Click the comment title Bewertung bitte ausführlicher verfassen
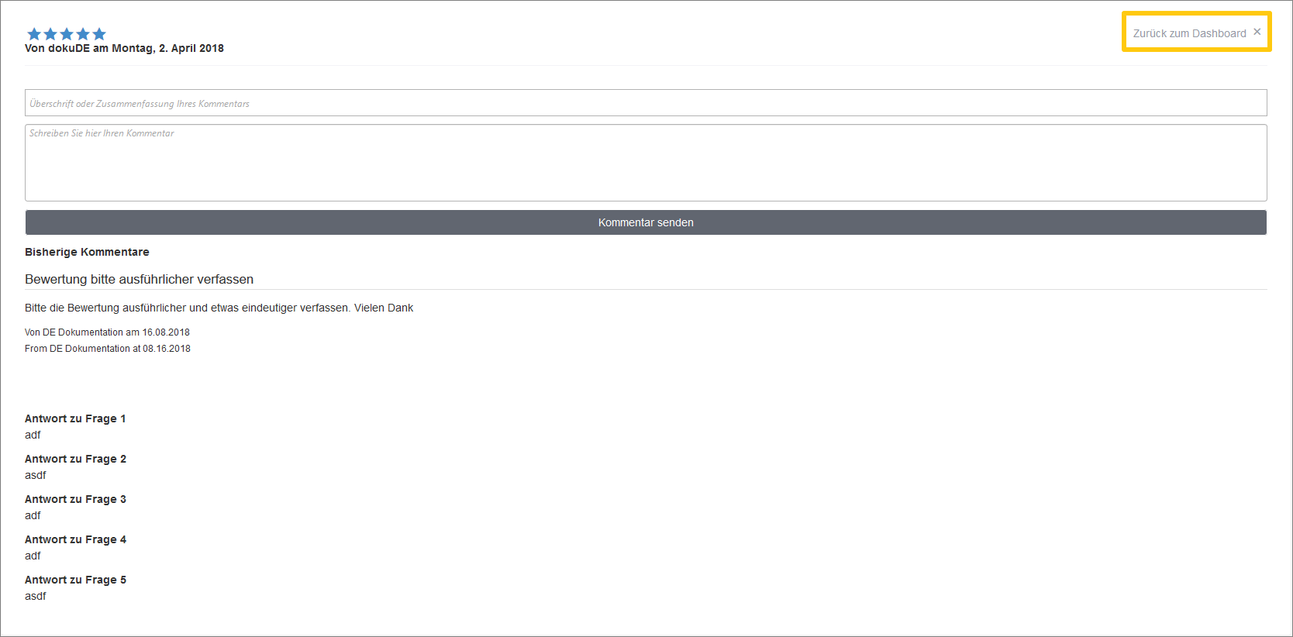The image size is (1293, 637). [140, 279]
